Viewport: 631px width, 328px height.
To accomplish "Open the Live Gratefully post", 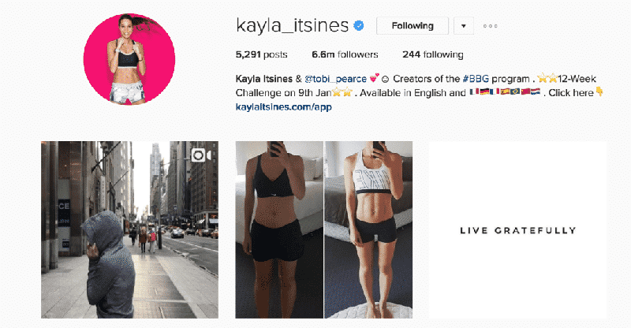I will pyautogui.click(x=518, y=229).
